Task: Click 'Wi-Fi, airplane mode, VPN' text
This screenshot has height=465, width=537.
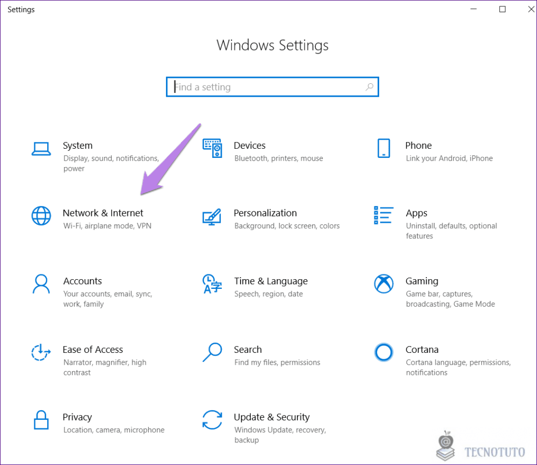Action: [x=107, y=226]
